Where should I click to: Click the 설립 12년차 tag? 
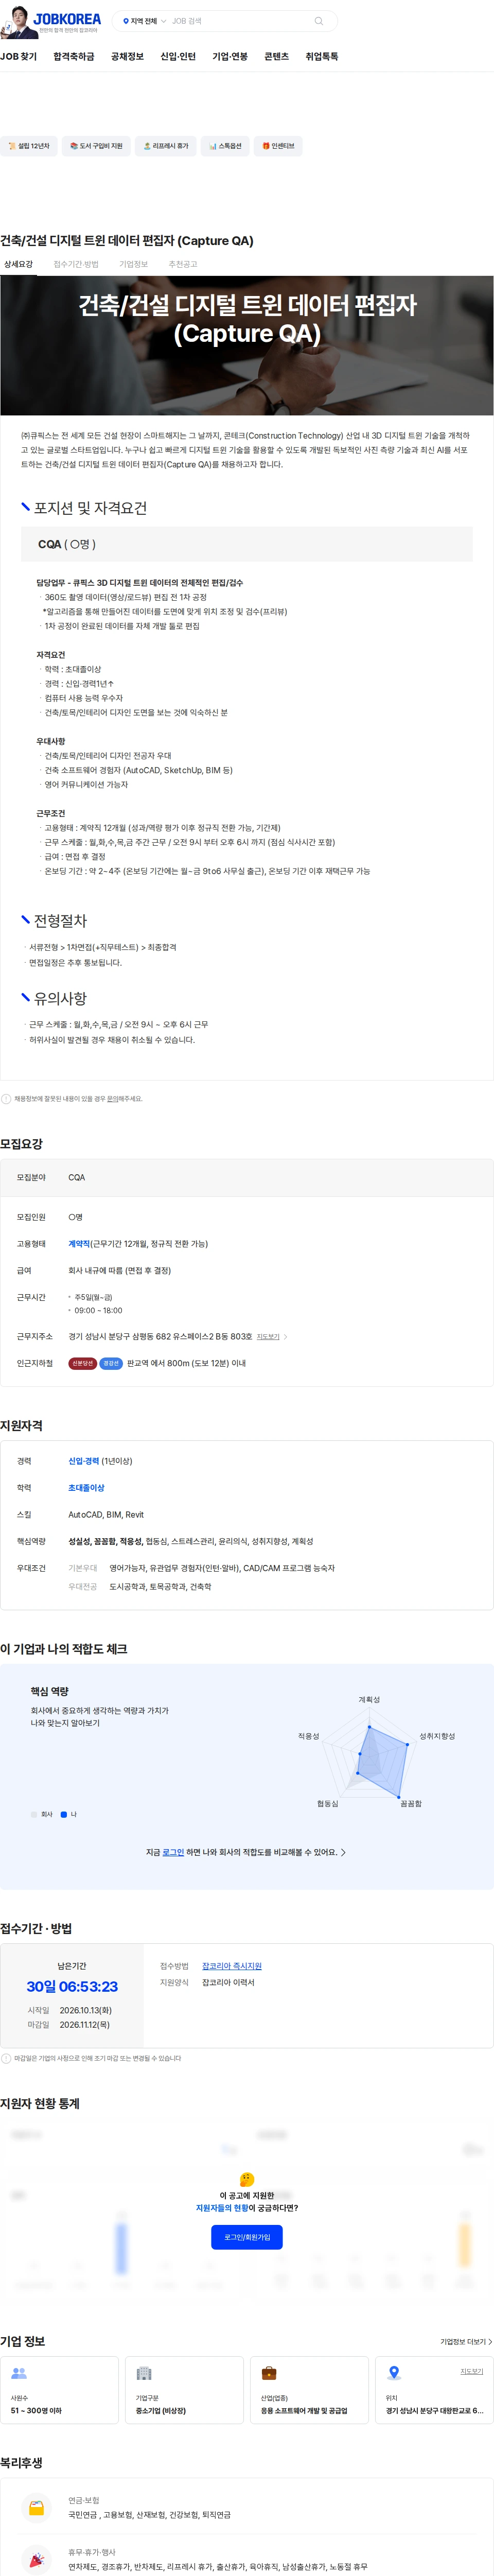click(x=28, y=146)
